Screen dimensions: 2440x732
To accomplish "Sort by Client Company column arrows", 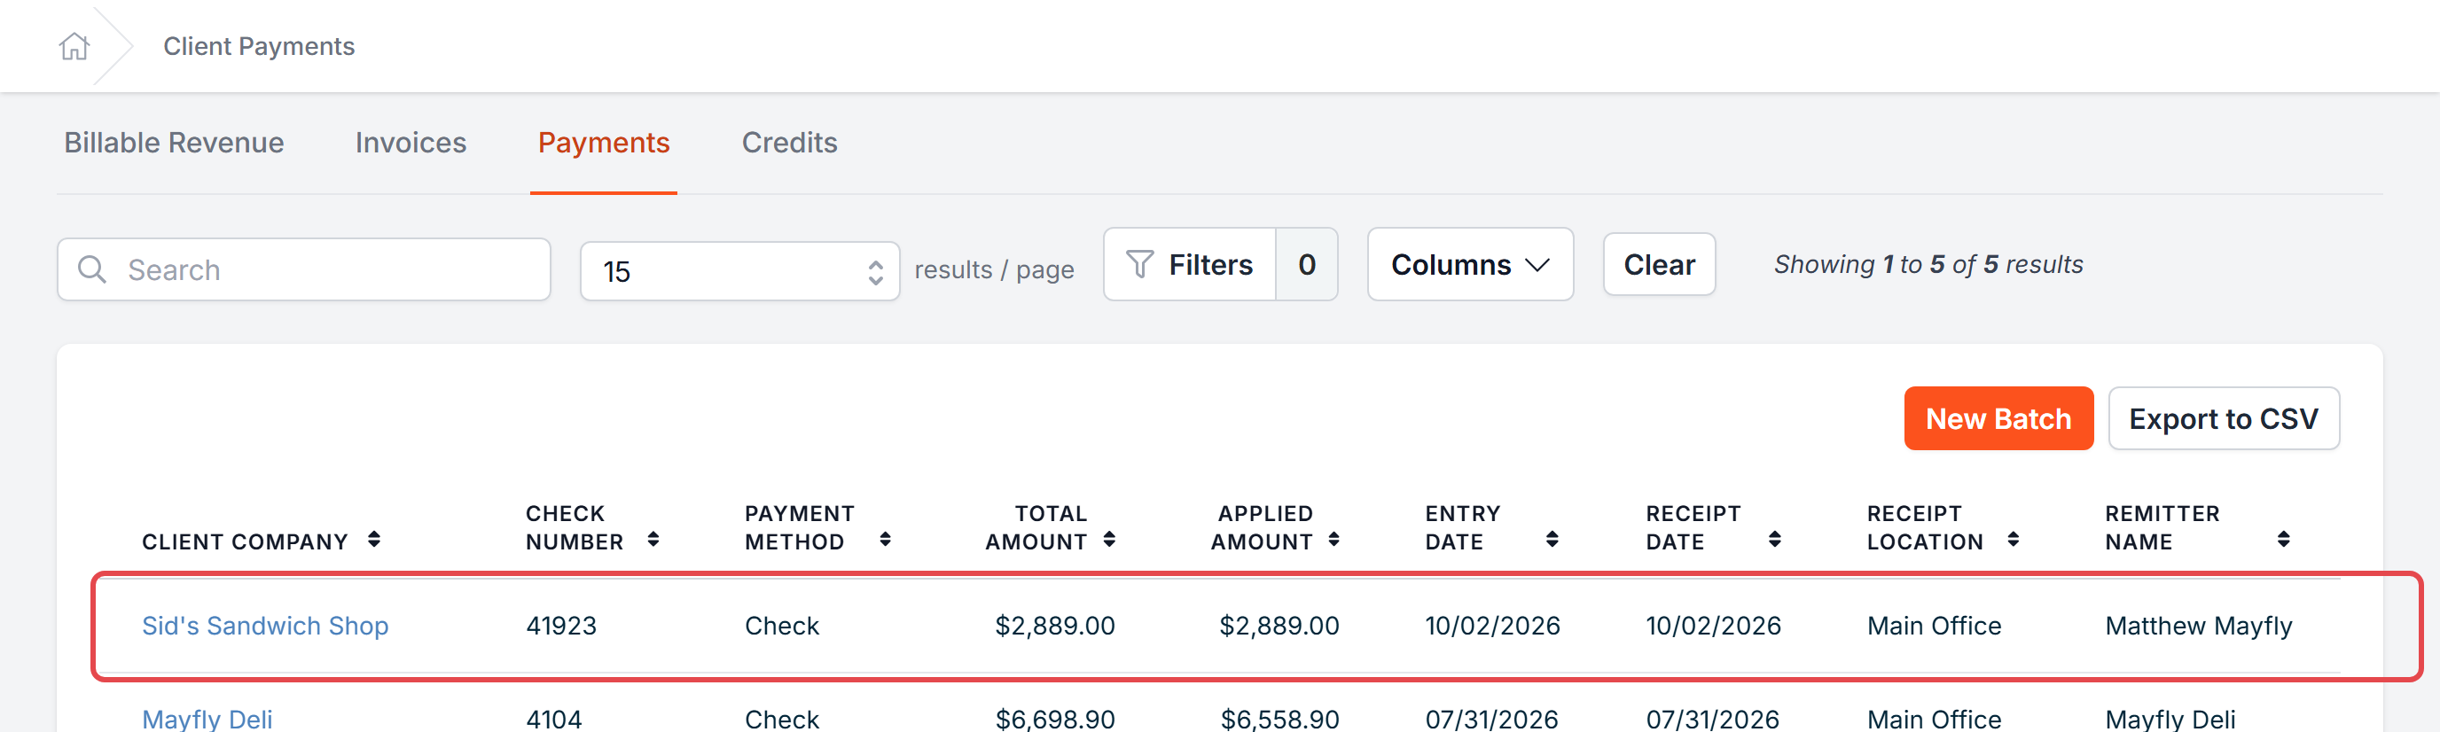I will point(374,540).
